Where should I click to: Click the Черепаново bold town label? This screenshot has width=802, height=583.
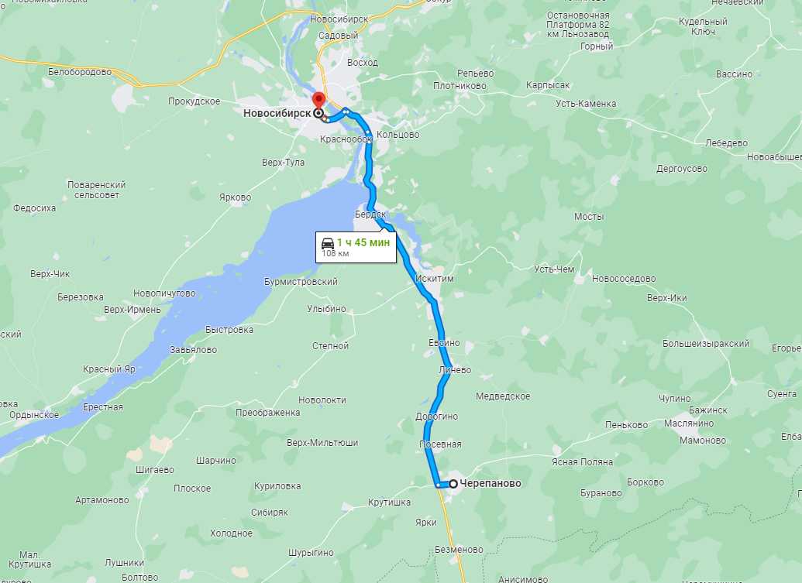pos(490,483)
